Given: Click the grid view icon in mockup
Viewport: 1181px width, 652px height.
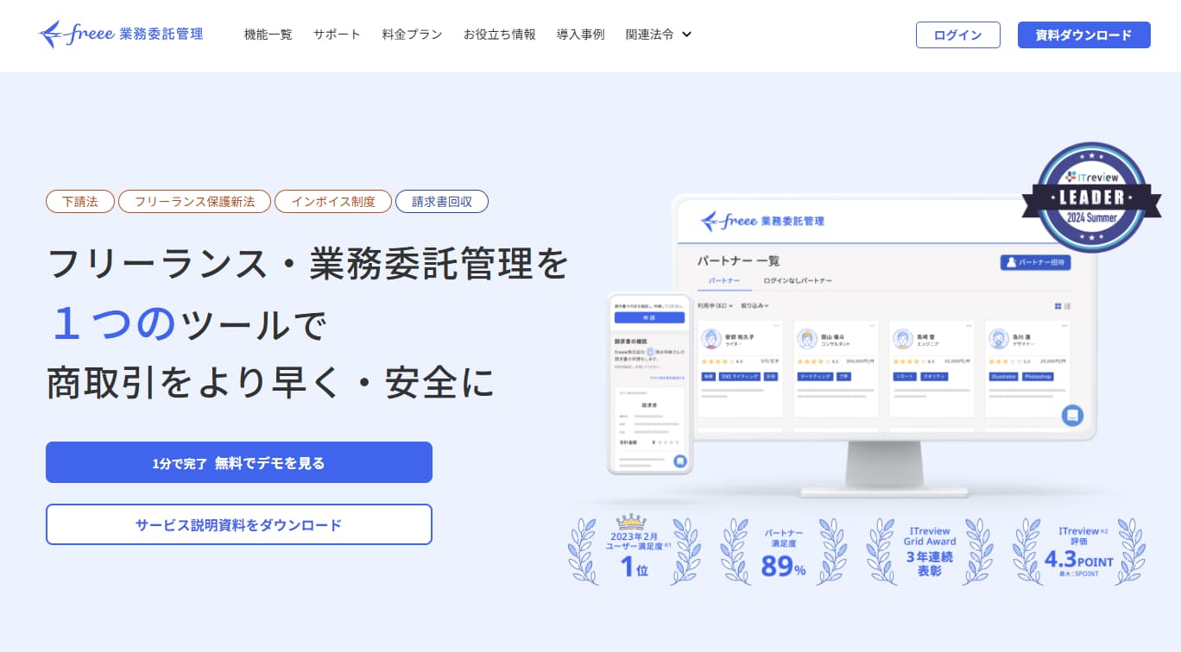Looking at the screenshot, I should 1058,306.
